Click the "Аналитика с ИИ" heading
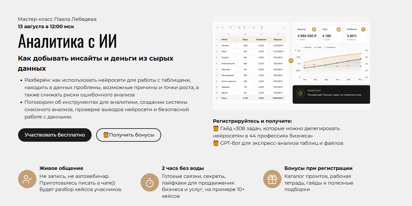The image size is (412, 206). 67,41
